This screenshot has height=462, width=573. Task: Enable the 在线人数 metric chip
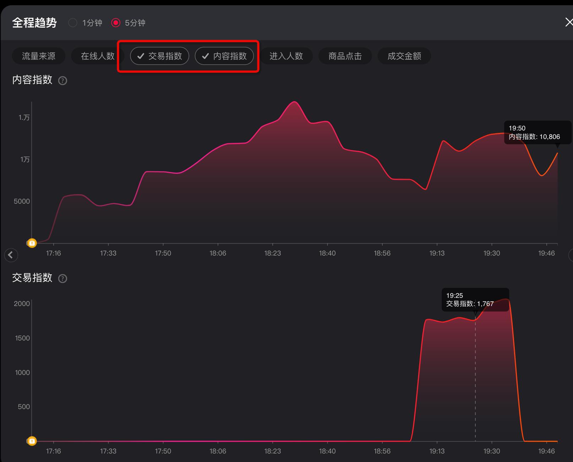[97, 56]
